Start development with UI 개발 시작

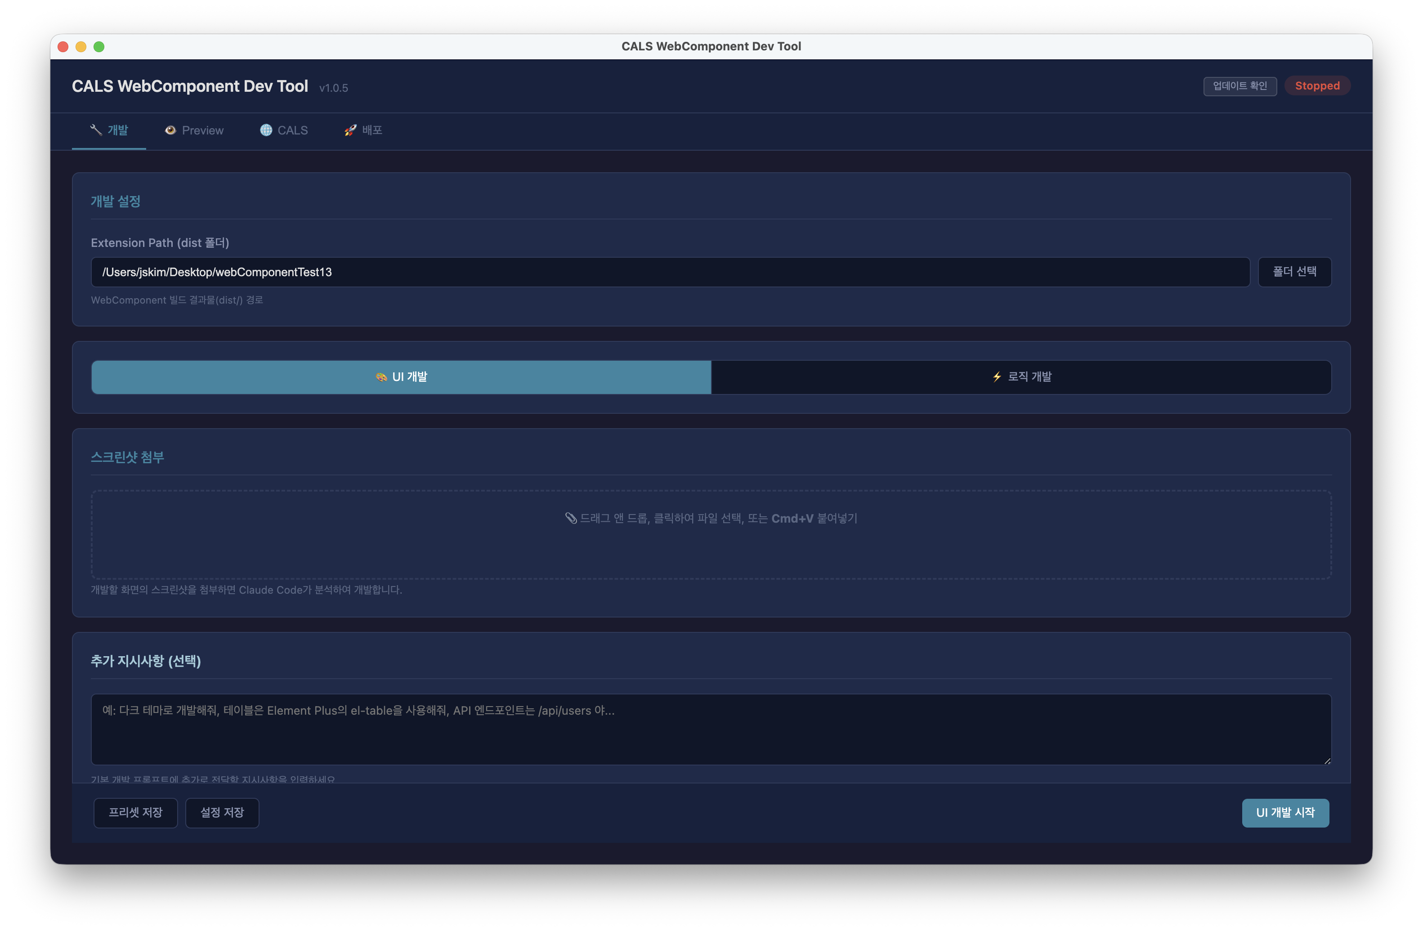(1285, 813)
